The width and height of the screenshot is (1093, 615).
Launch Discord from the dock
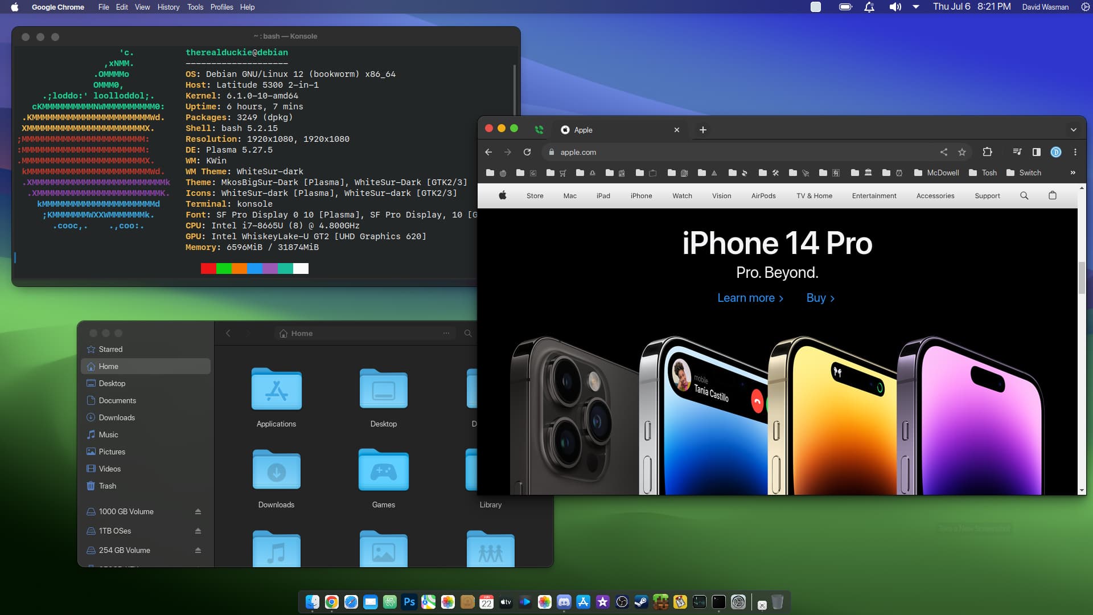564,602
